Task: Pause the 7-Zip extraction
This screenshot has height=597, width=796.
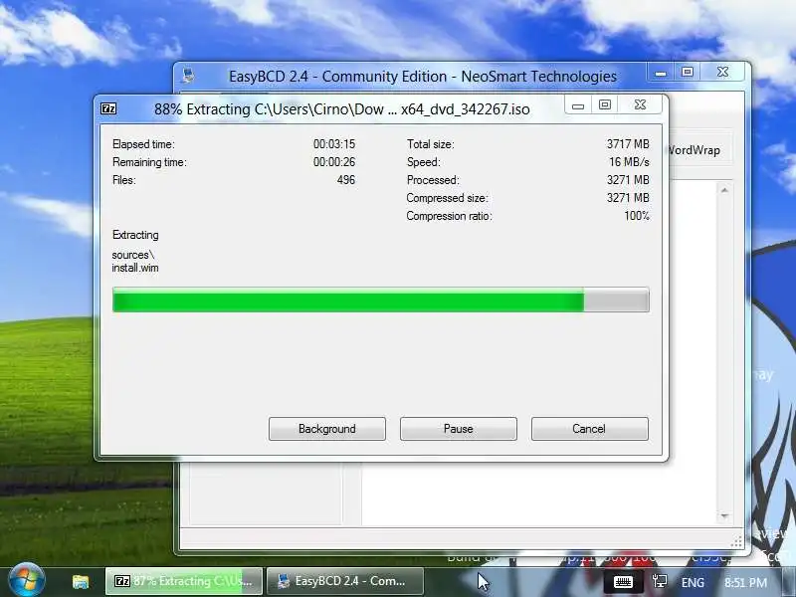Action: pos(459,429)
